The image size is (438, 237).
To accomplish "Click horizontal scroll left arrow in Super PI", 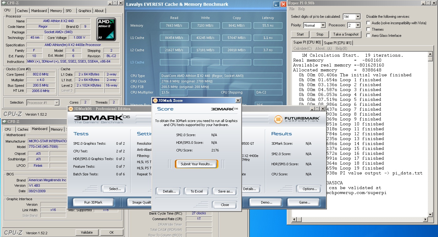I will point(294,220).
